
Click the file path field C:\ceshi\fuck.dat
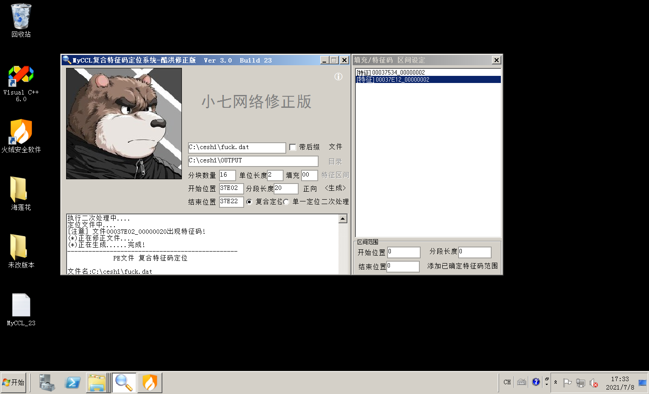pos(237,147)
